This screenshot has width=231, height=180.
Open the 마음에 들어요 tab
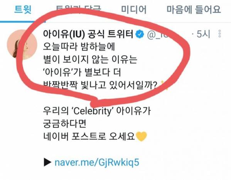[x=194, y=10]
